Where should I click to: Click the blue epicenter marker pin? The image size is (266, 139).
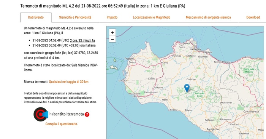pyautogui.click(x=187, y=88)
